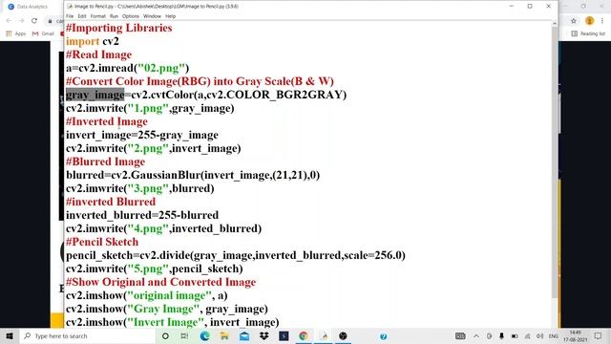Click Chrome's forward arrow button
The height and width of the screenshot is (344, 611).
click(x=21, y=21)
